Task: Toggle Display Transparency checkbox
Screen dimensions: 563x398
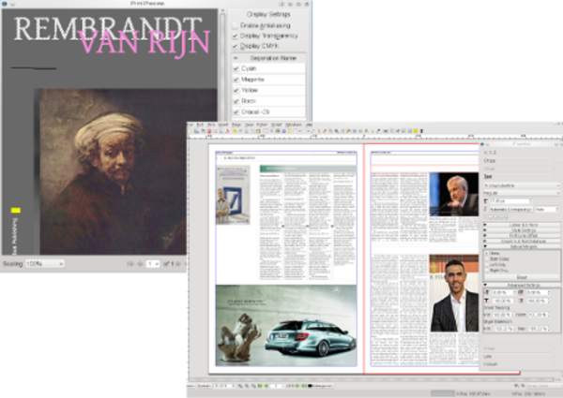Action: (235, 36)
